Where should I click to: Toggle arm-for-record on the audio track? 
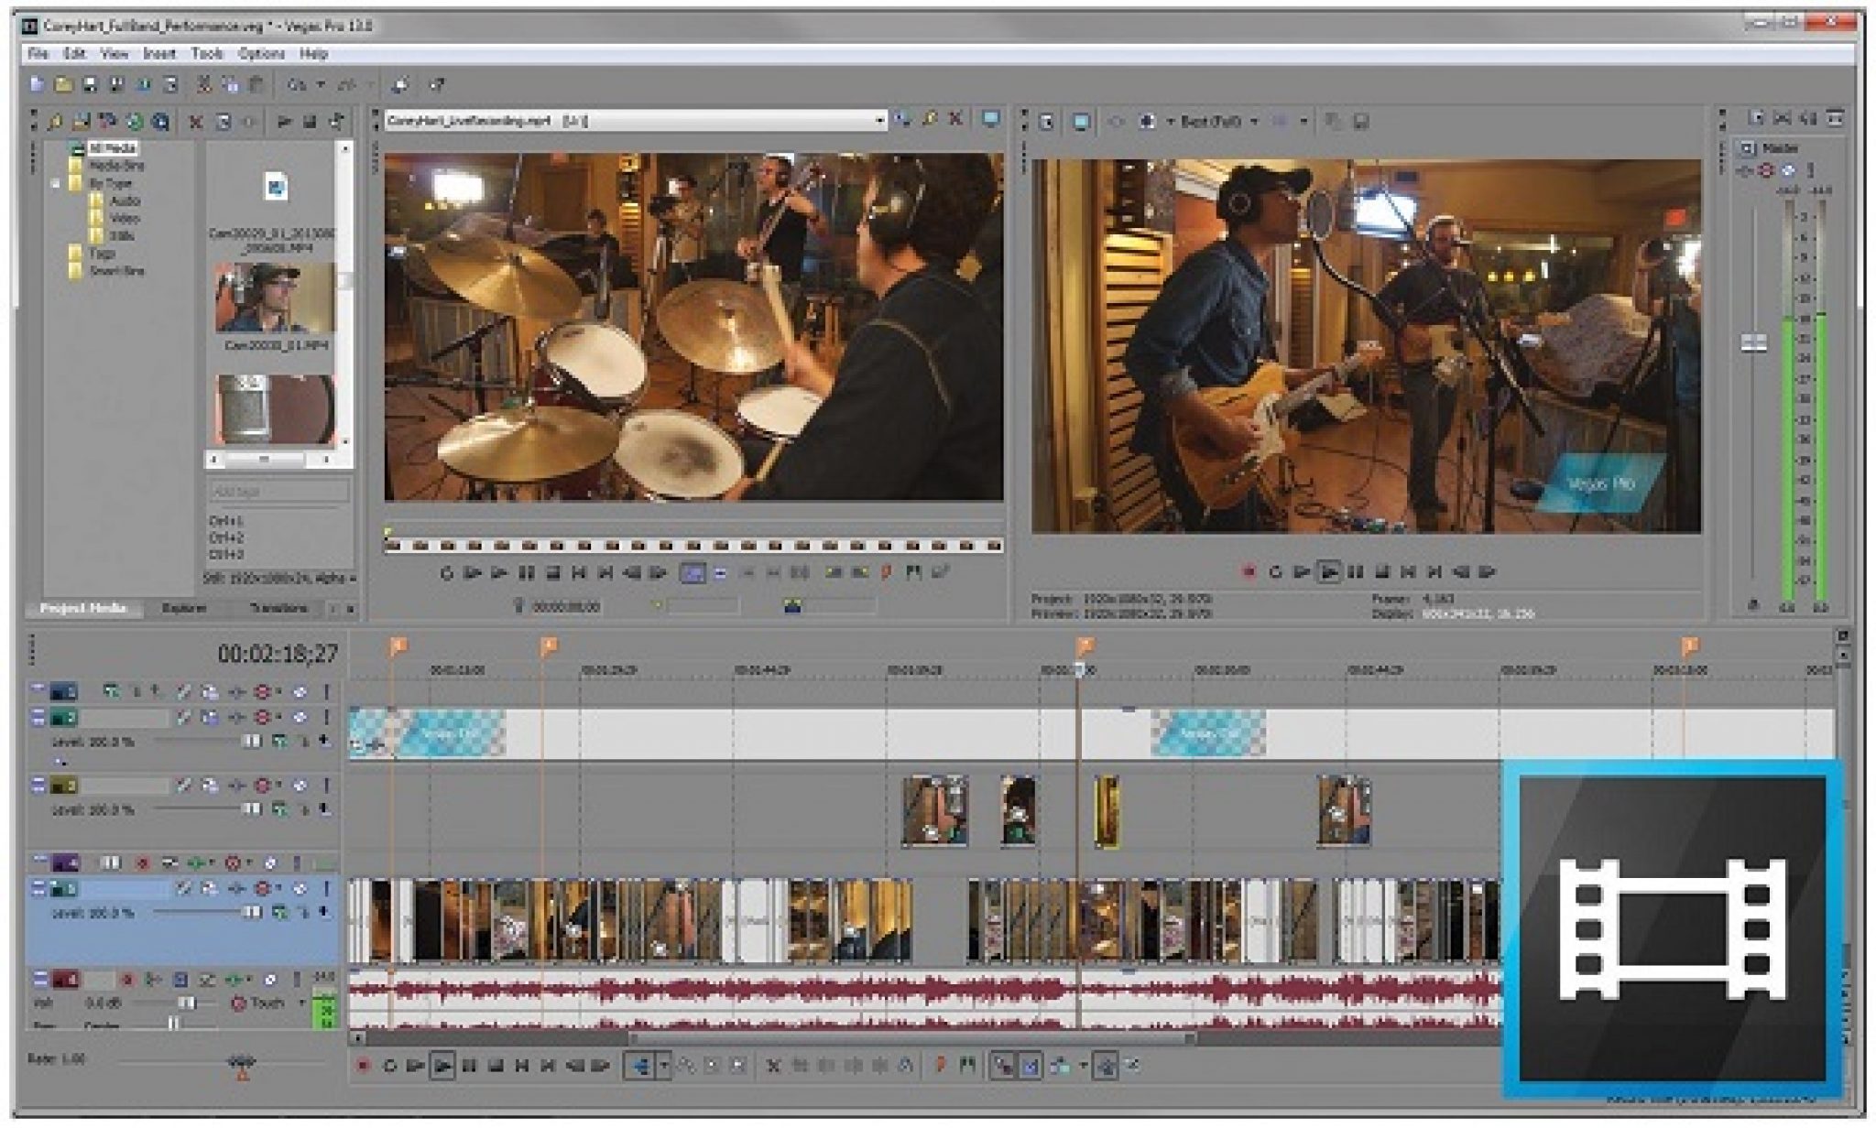[127, 980]
